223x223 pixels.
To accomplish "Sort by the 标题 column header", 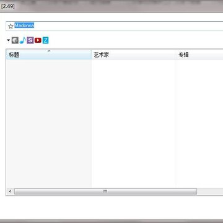I will pyautogui.click(x=49, y=55).
